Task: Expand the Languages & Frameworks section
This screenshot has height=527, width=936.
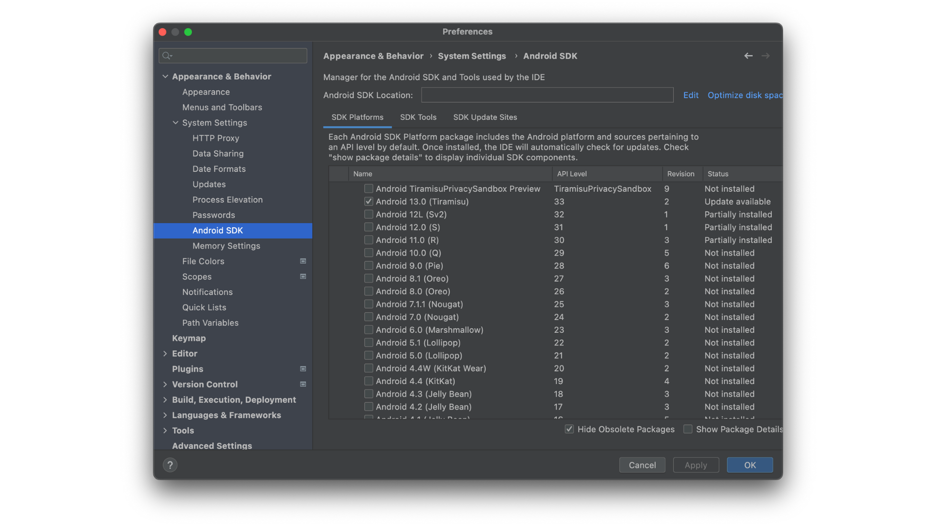Action: pyautogui.click(x=165, y=415)
